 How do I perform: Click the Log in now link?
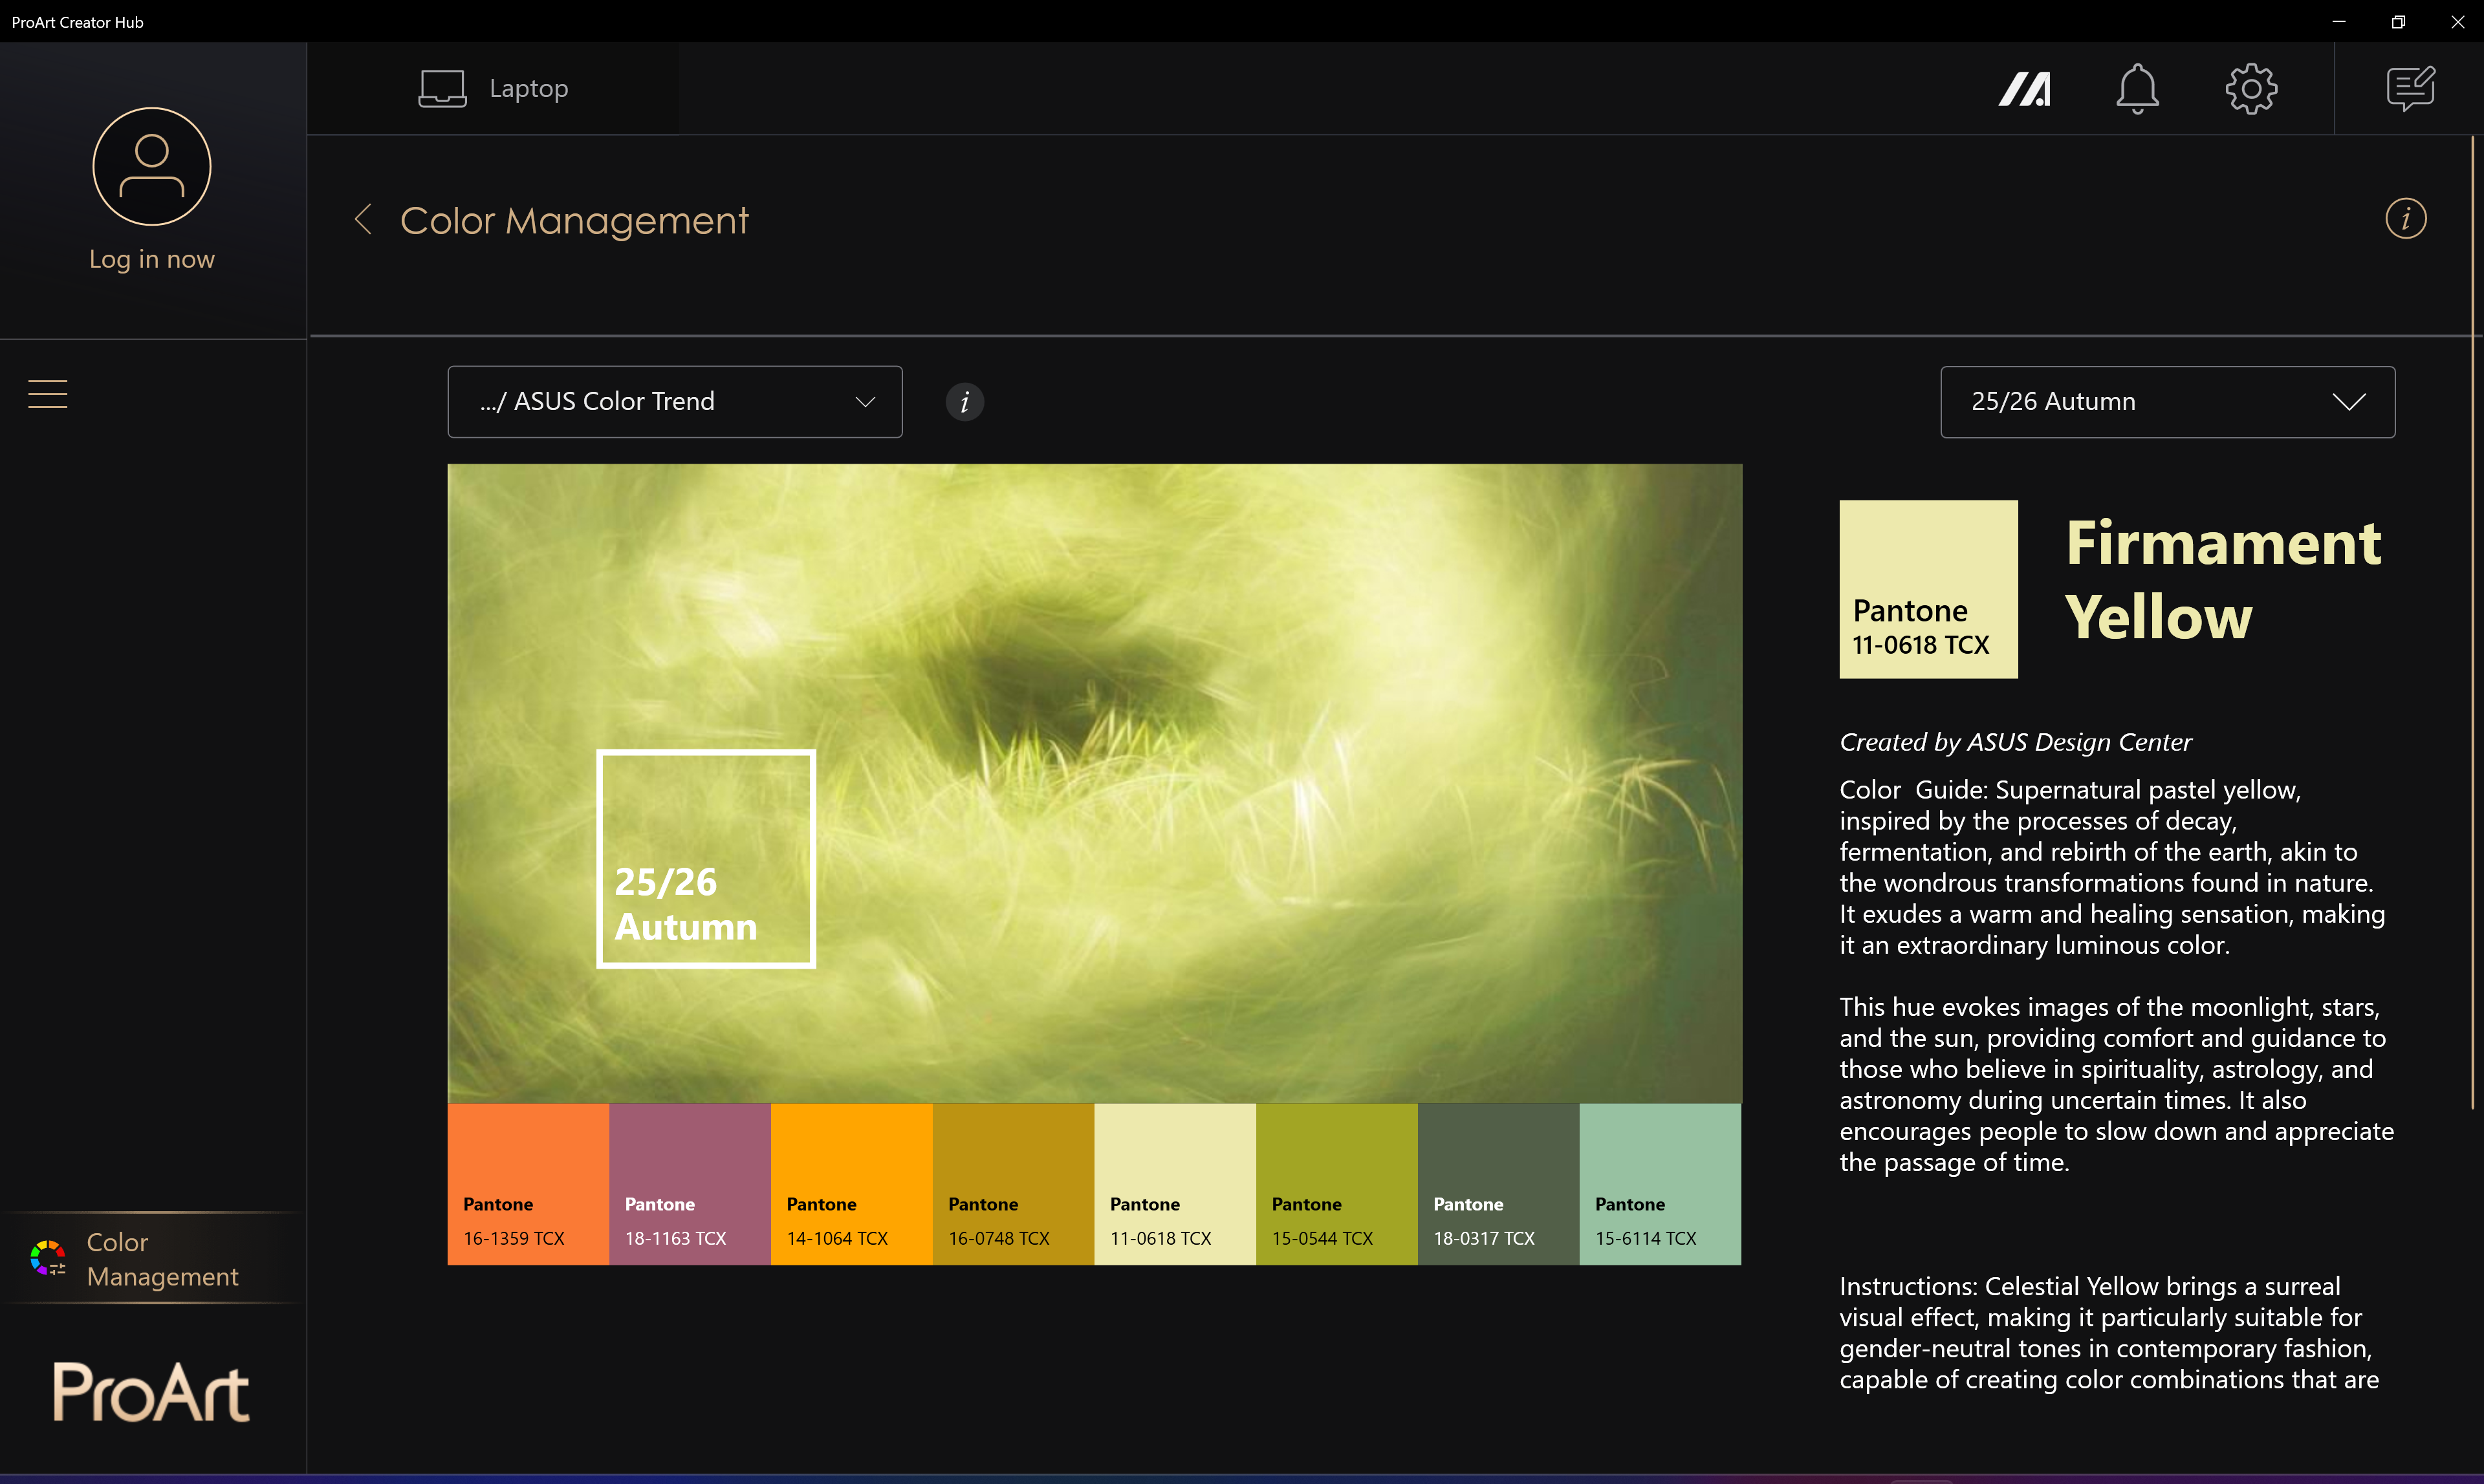(152, 259)
